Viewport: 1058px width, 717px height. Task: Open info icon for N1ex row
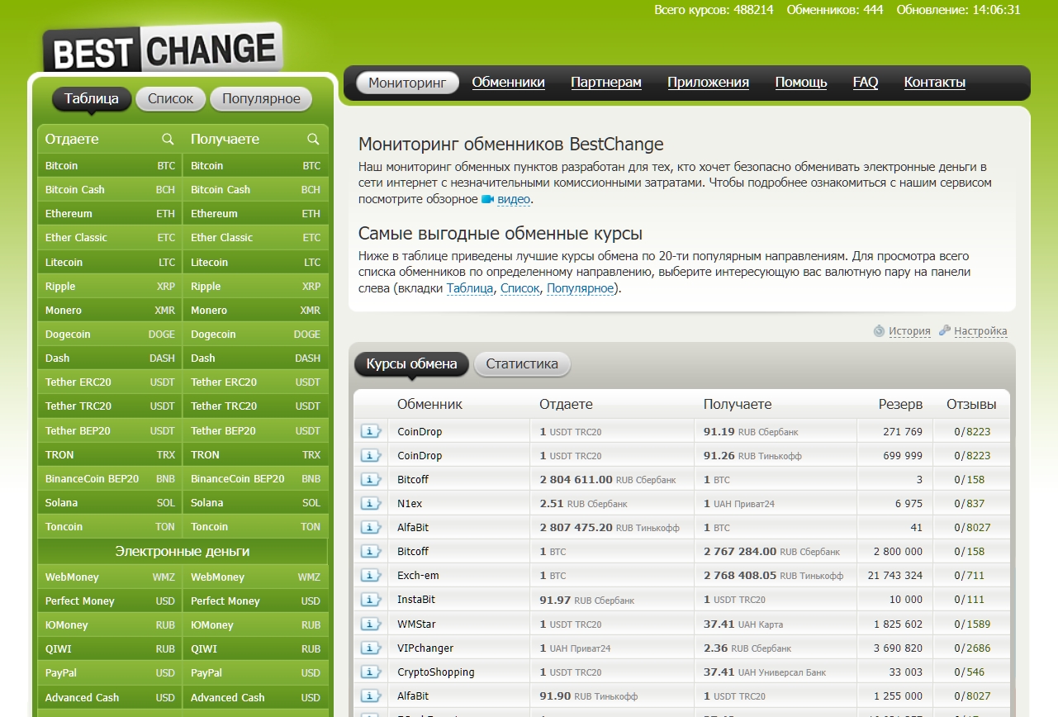pyautogui.click(x=371, y=503)
